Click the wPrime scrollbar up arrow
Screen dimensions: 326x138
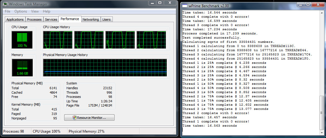(x=322, y=13)
